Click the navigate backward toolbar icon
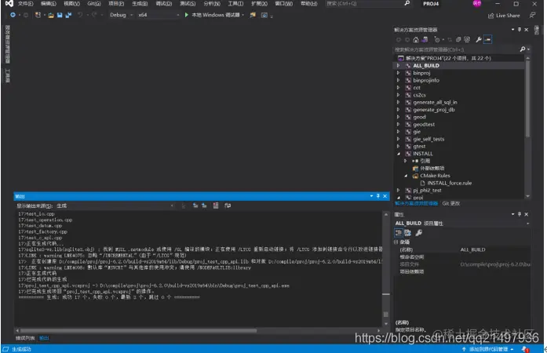 pos(13,15)
